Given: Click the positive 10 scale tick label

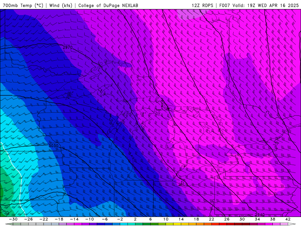Looking at the screenshot, I should coord(166,219).
